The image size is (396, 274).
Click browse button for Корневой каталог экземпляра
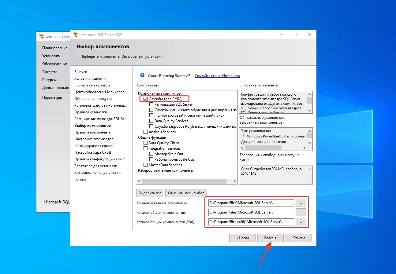coord(301,203)
